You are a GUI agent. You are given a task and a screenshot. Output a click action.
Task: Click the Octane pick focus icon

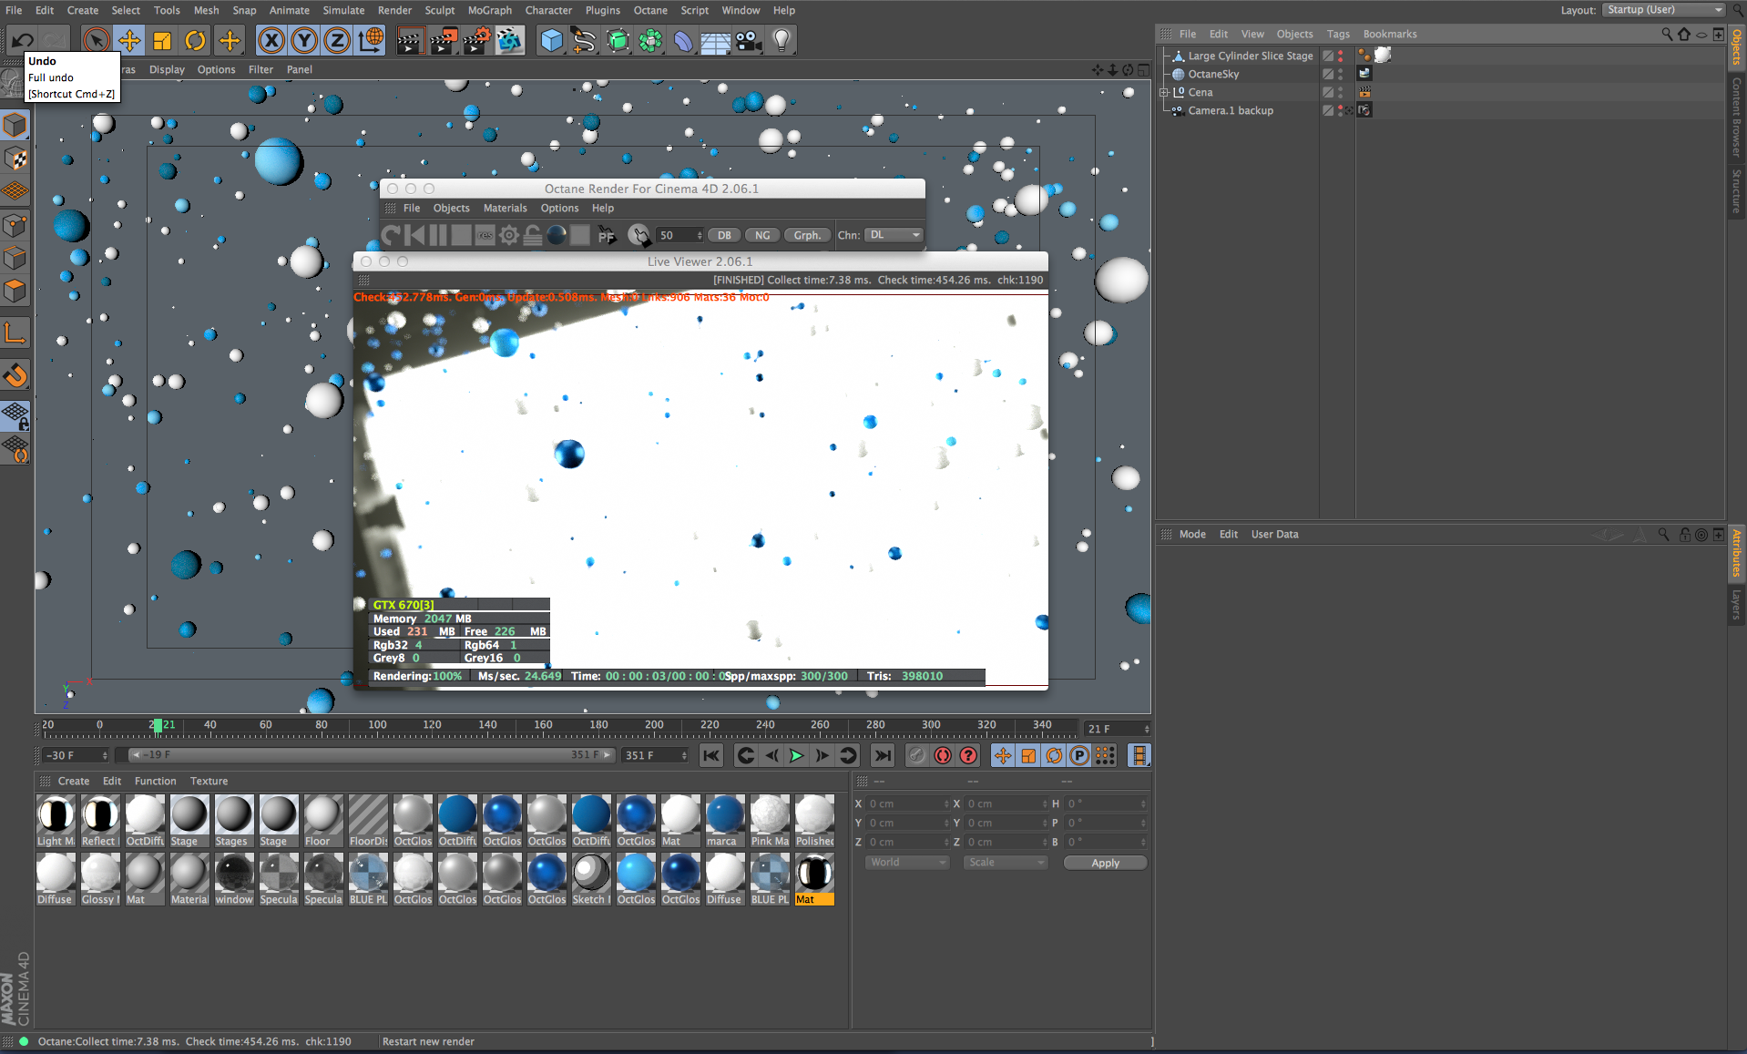607,235
